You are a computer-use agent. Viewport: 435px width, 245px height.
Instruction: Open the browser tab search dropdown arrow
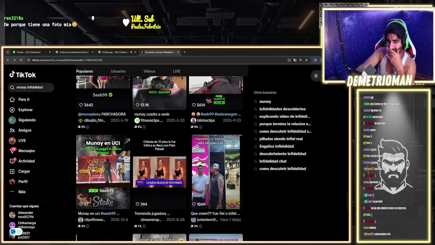pos(7,52)
